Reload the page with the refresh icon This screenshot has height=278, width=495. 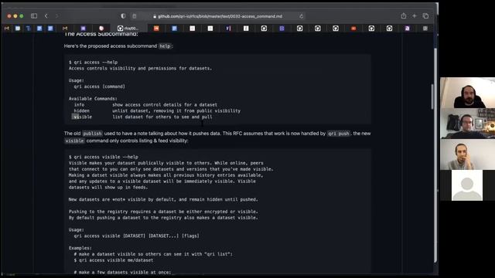(x=301, y=16)
